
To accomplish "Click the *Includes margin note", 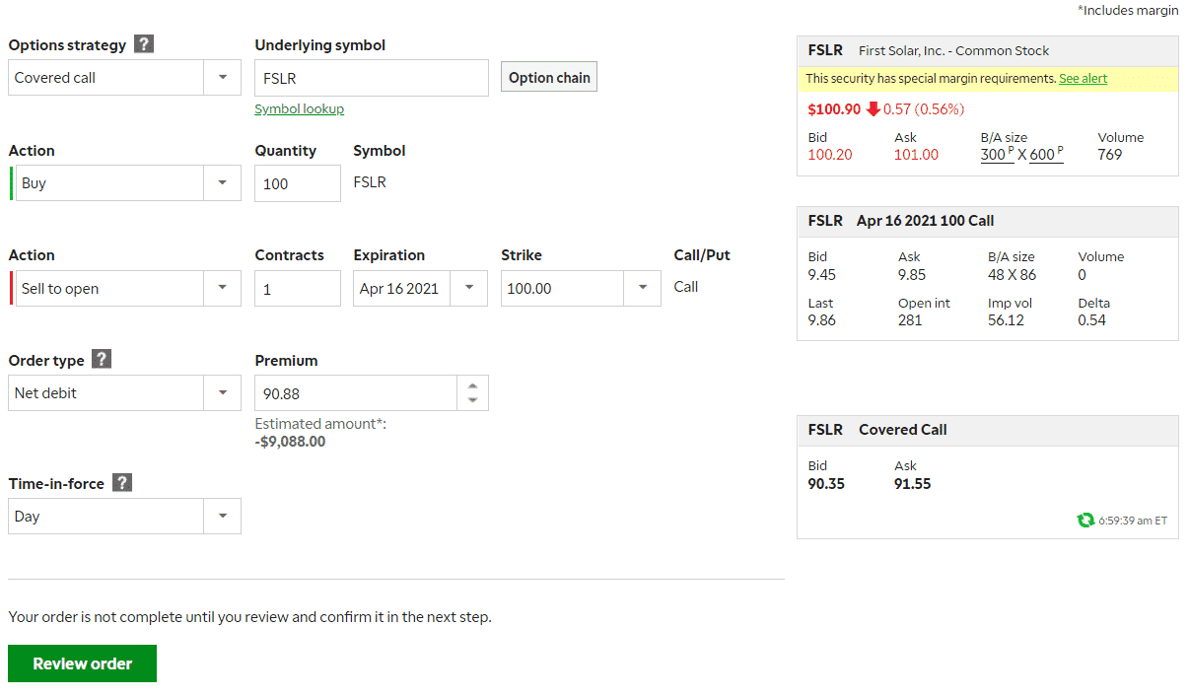I will coord(1128,10).
